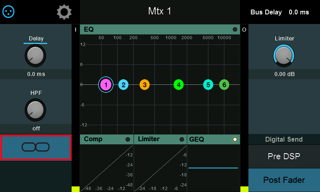
Task: Select EQ band 3 orange node
Action: [144, 85]
